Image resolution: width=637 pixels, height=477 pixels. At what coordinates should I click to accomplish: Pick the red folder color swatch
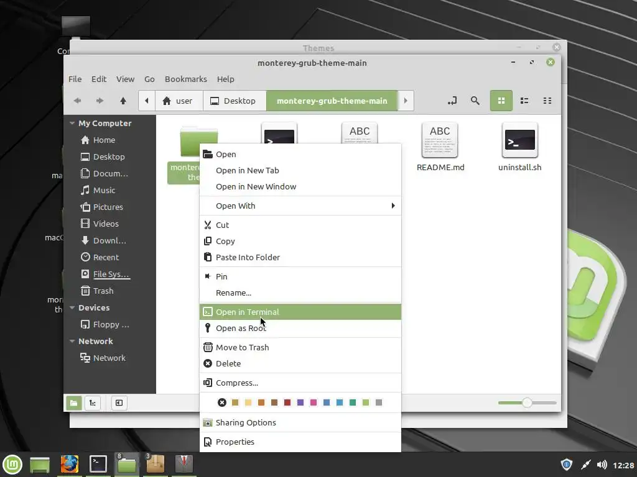(x=287, y=402)
